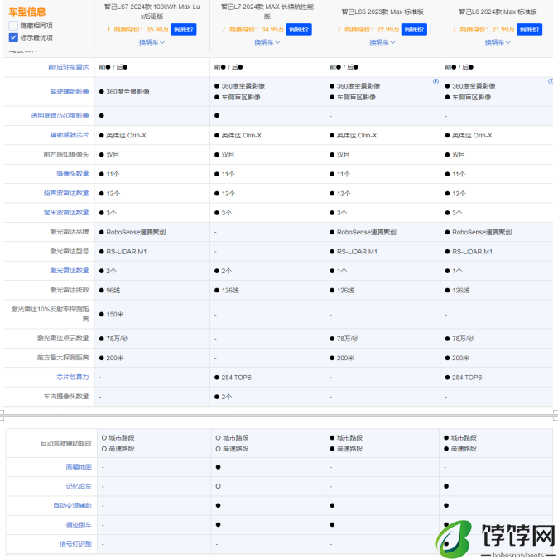Select 78万/秒 in the L6 column
This screenshot has width=558, height=559.
pyautogui.click(x=463, y=339)
